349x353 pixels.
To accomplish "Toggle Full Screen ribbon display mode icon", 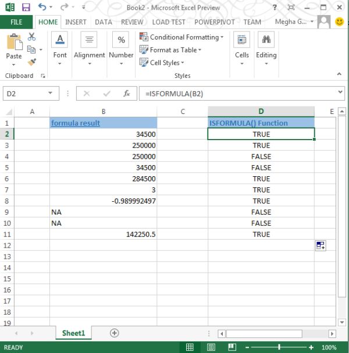I will click(291, 8).
